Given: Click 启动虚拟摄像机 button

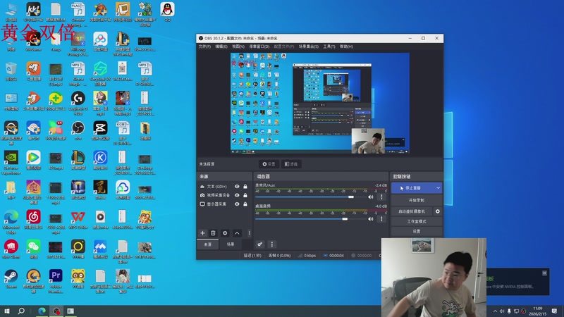Looking at the screenshot, I should tap(412, 211).
